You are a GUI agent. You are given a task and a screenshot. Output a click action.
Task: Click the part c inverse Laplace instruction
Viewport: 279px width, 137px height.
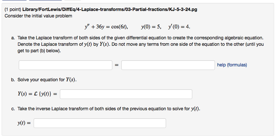tap(109, 109)
